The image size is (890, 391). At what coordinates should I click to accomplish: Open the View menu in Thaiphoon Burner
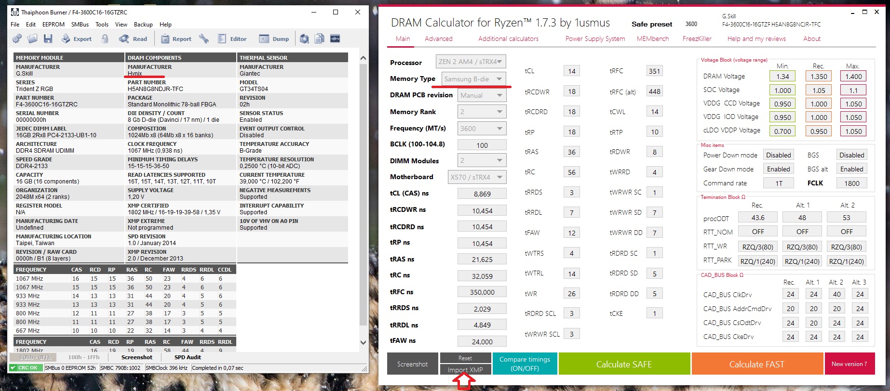coord(121,25)
